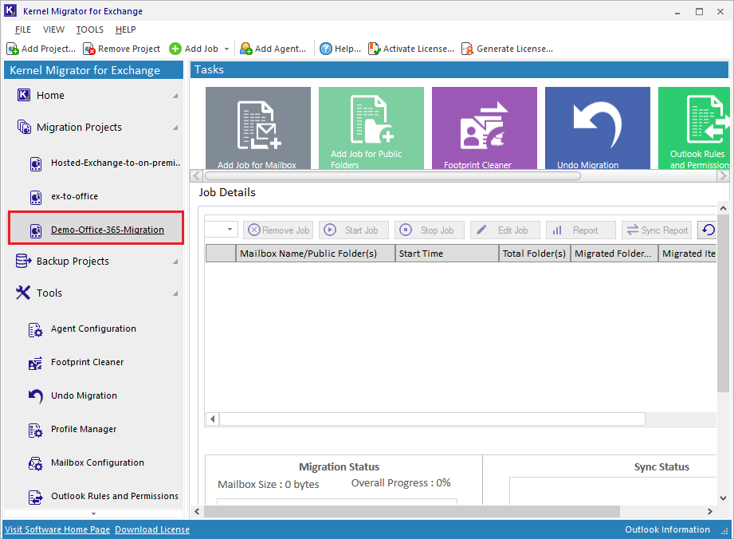Click the Add Job for Mailbox tile
Screen dimensions: 734x539
(258, 128)
